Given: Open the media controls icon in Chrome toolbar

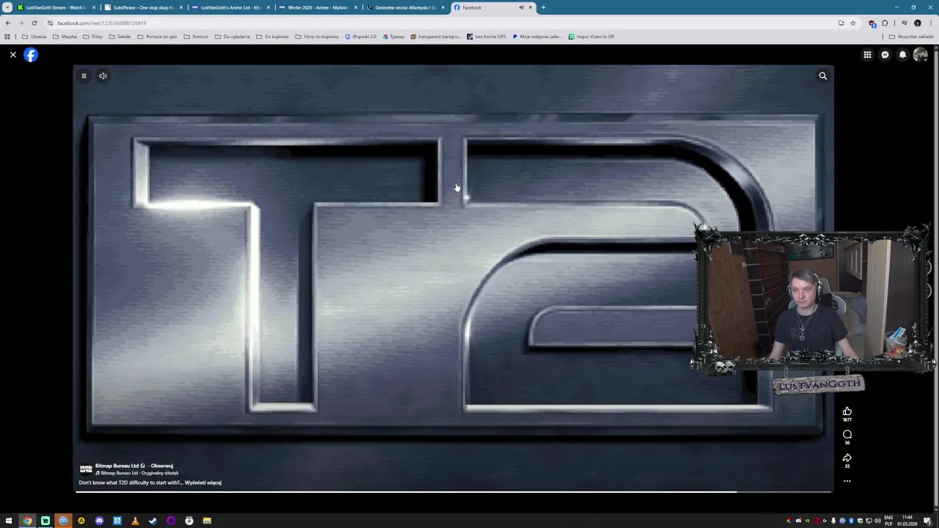Looking at the screenshot, I should (x=905, y=23).
